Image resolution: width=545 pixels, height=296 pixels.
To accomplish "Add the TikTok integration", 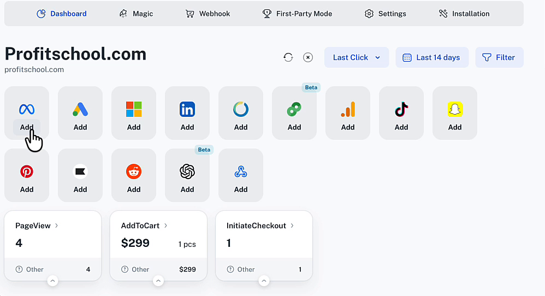I will pyautogui.click(x=401, y=127).
